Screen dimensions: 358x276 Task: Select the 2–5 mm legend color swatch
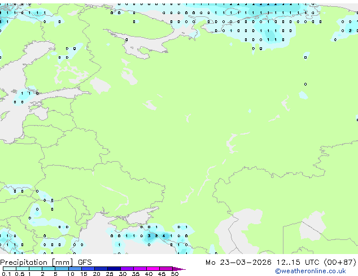49,269
